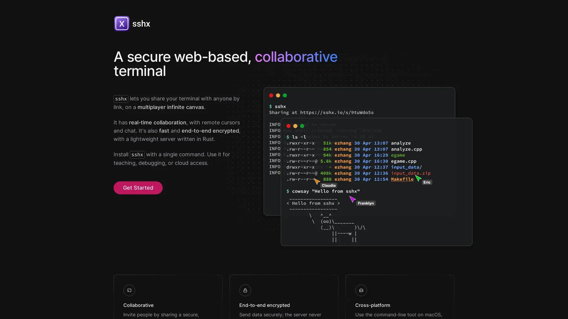The height and width of the screenshot is (319, 568).
Task: Click the green traffic-light dot on the inner terminal
Action: tap(302, 126)
